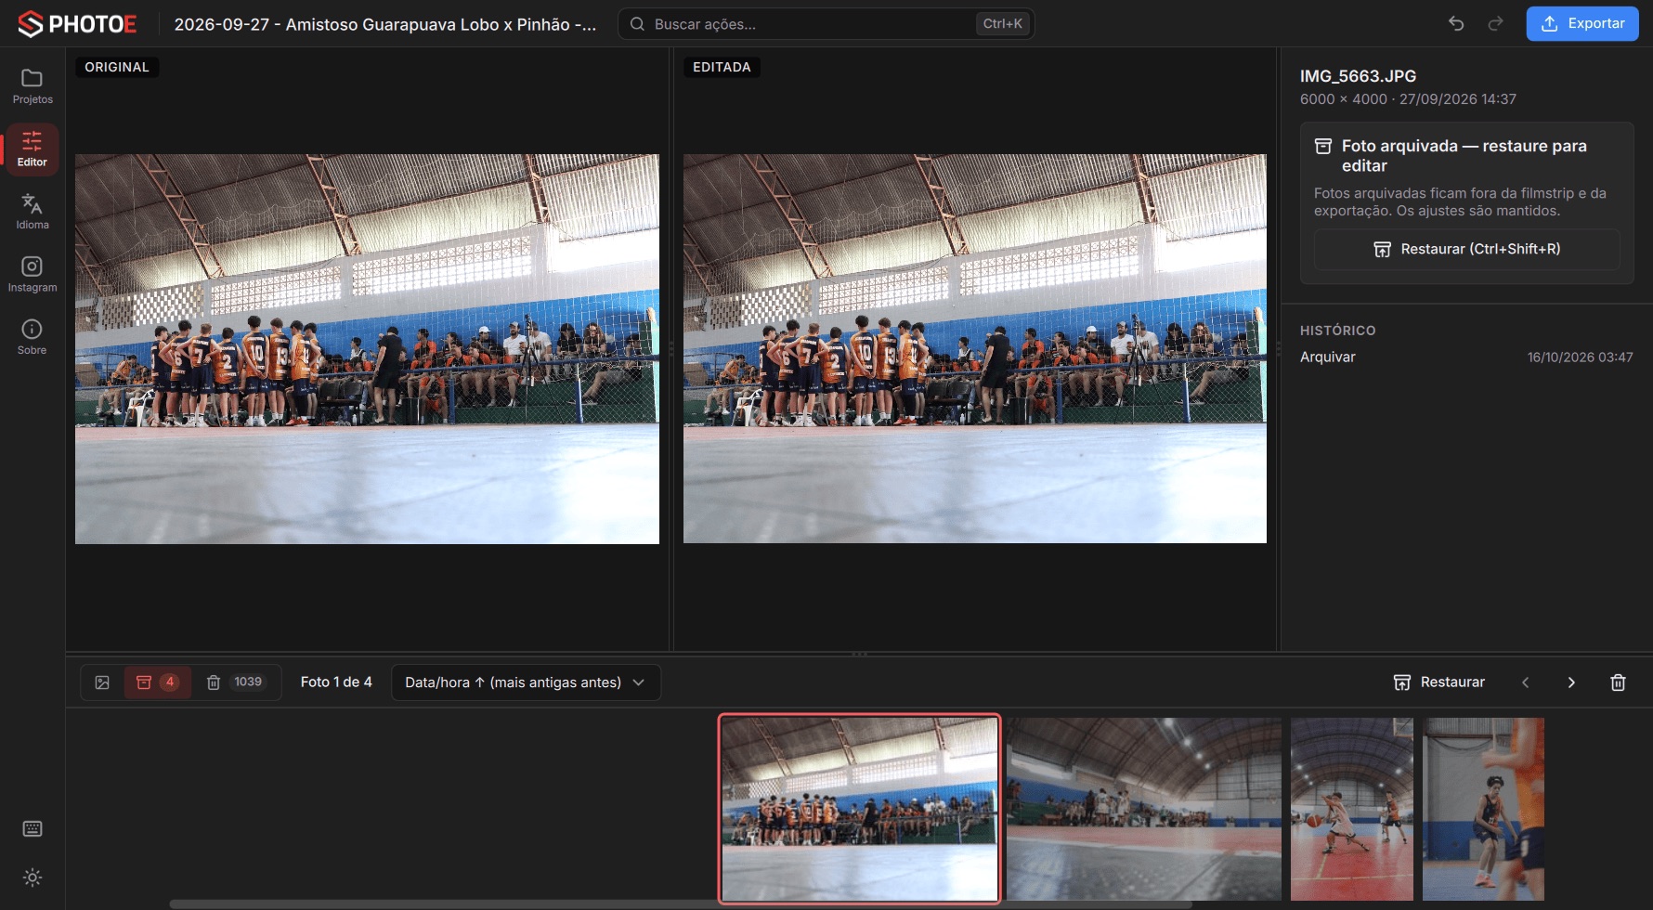This screenshot has height=910, width=1653.
Task: Show all photos filter icon
Action: tap(102, 682)
